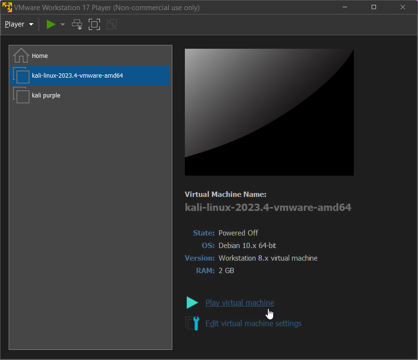Click 'Workstation 8.x virtual machine' version text
This screenshot has width=418, height=360.
(x=268, y=258)
